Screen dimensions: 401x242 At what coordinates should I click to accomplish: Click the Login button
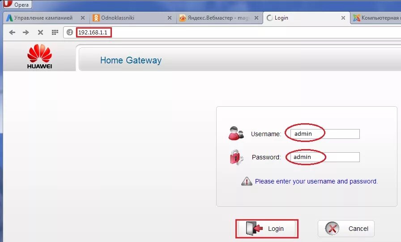[267, 229]
